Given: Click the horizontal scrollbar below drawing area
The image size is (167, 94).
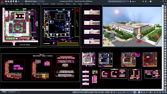Looking at the screenshot, I should point(81,90).
